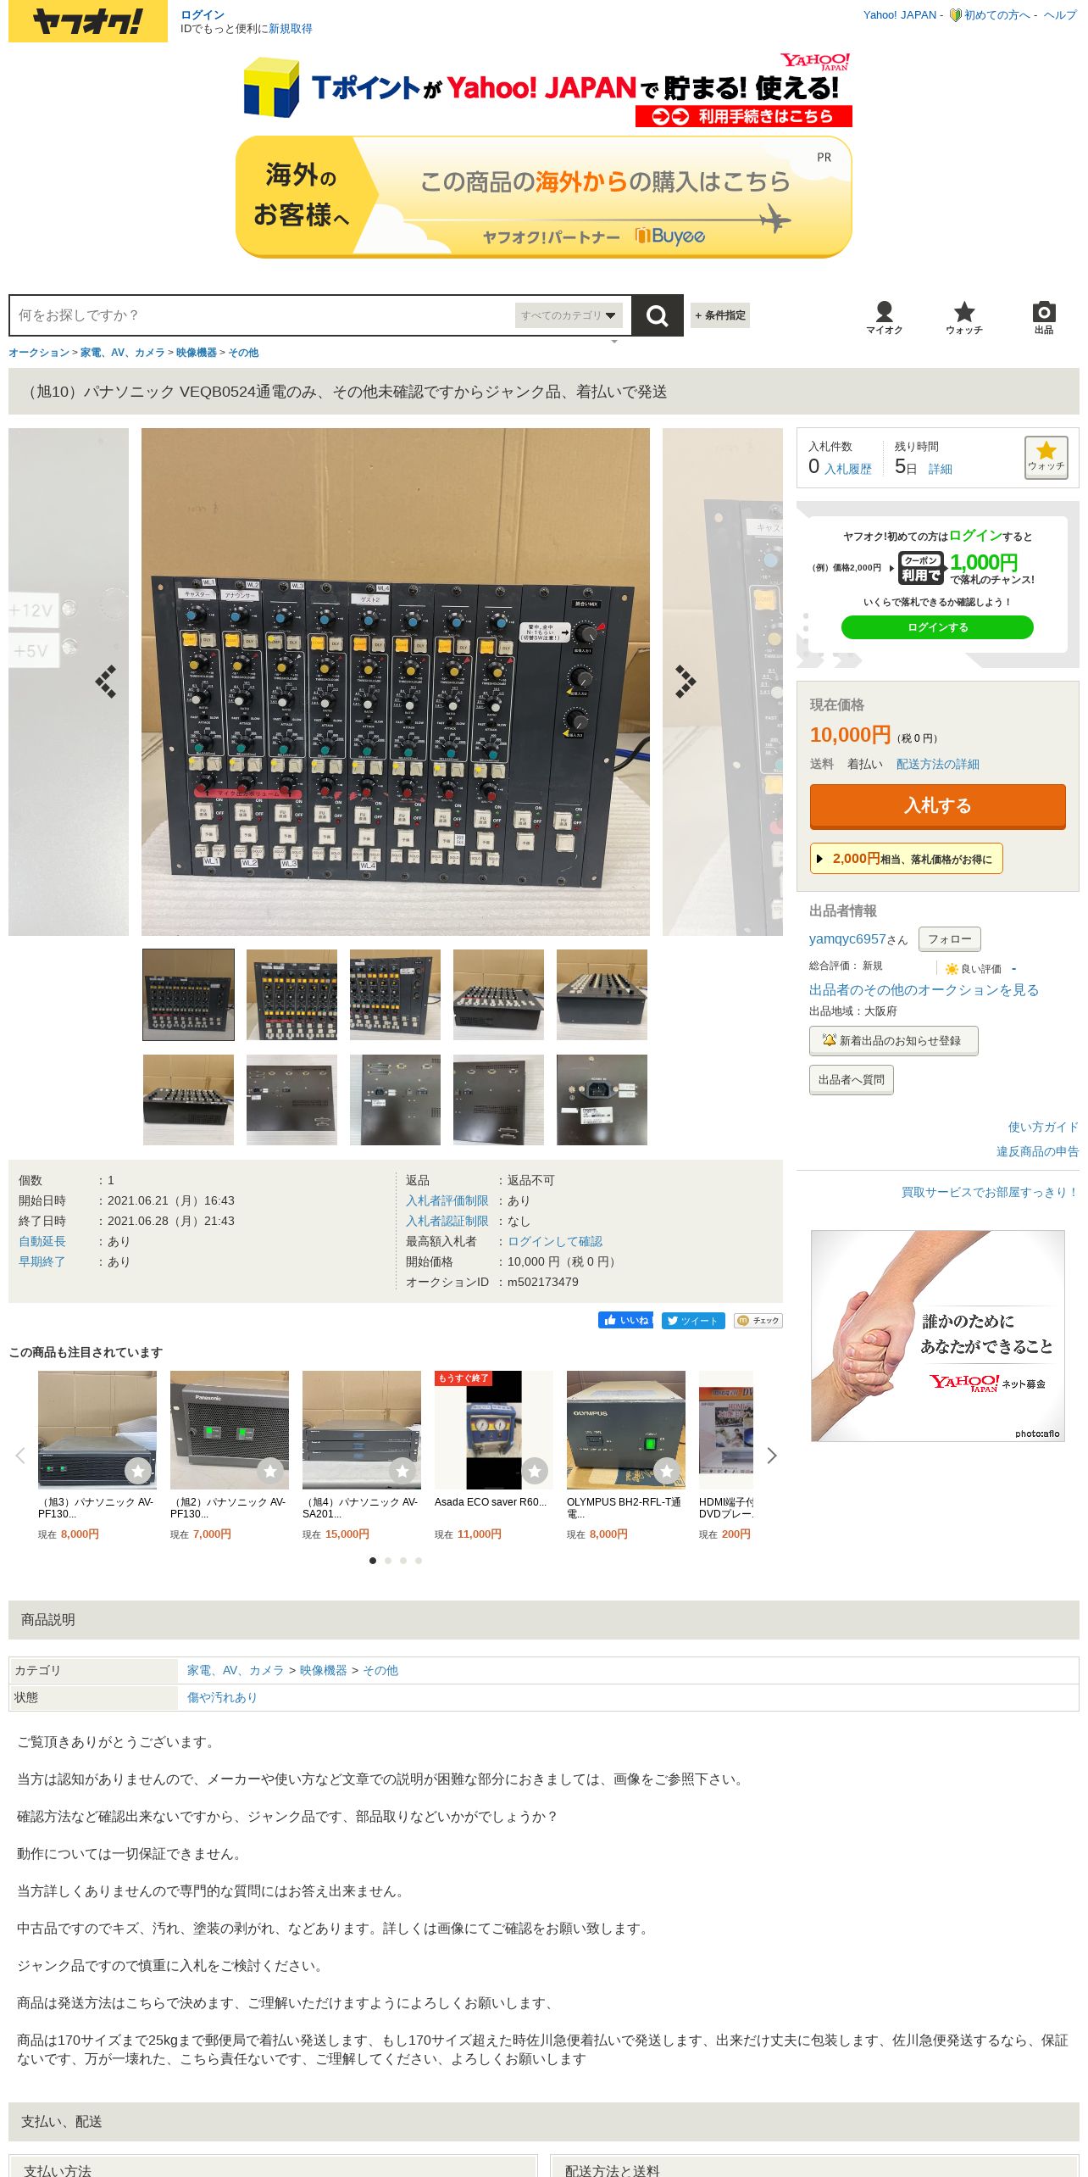Select first front-view mixer thumbnail
Image resolution: width=1088 pixels, height=2177 pixels.
(x=188, y=994)
